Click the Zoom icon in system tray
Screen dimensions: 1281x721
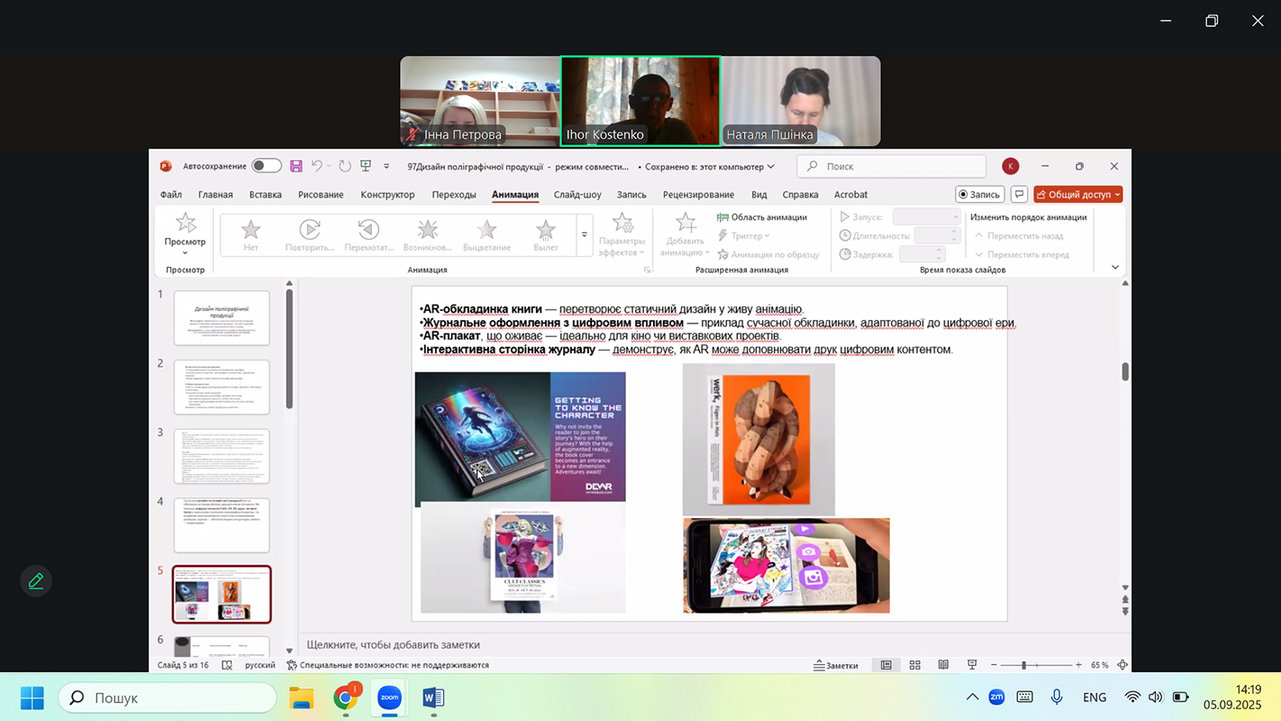(x=996, y=697)
